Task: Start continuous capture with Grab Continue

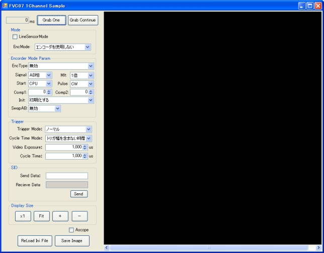Action: tap(83, 20)
